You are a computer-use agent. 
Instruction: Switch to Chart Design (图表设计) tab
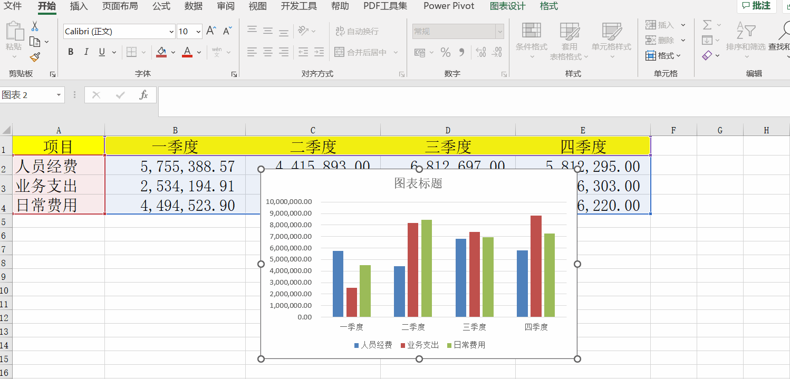tap(507, 6)
